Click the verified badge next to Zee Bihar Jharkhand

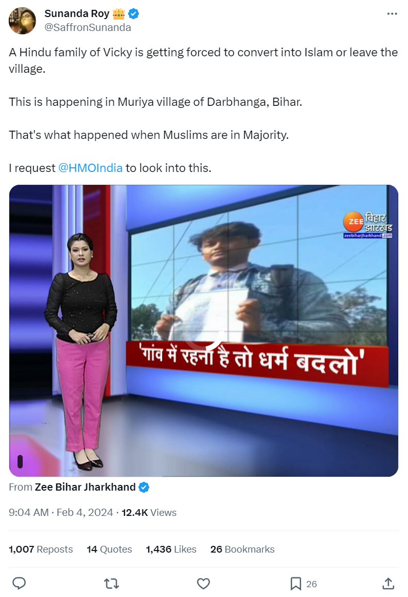(x=144, y=488)
